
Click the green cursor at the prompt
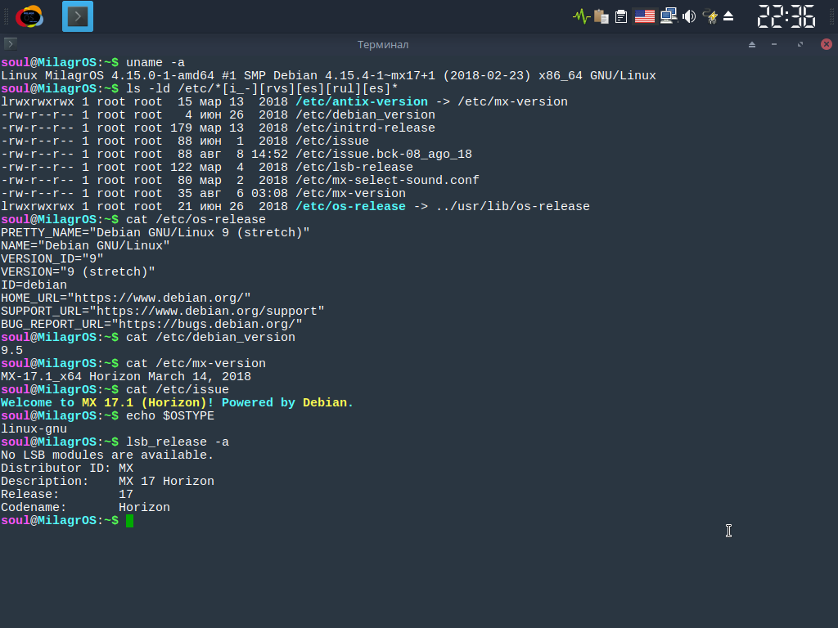[130, 521]
